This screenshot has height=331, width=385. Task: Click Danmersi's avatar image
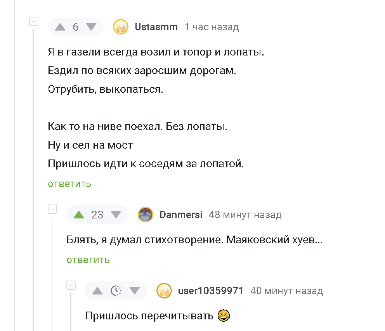click(x=146, y=215)
